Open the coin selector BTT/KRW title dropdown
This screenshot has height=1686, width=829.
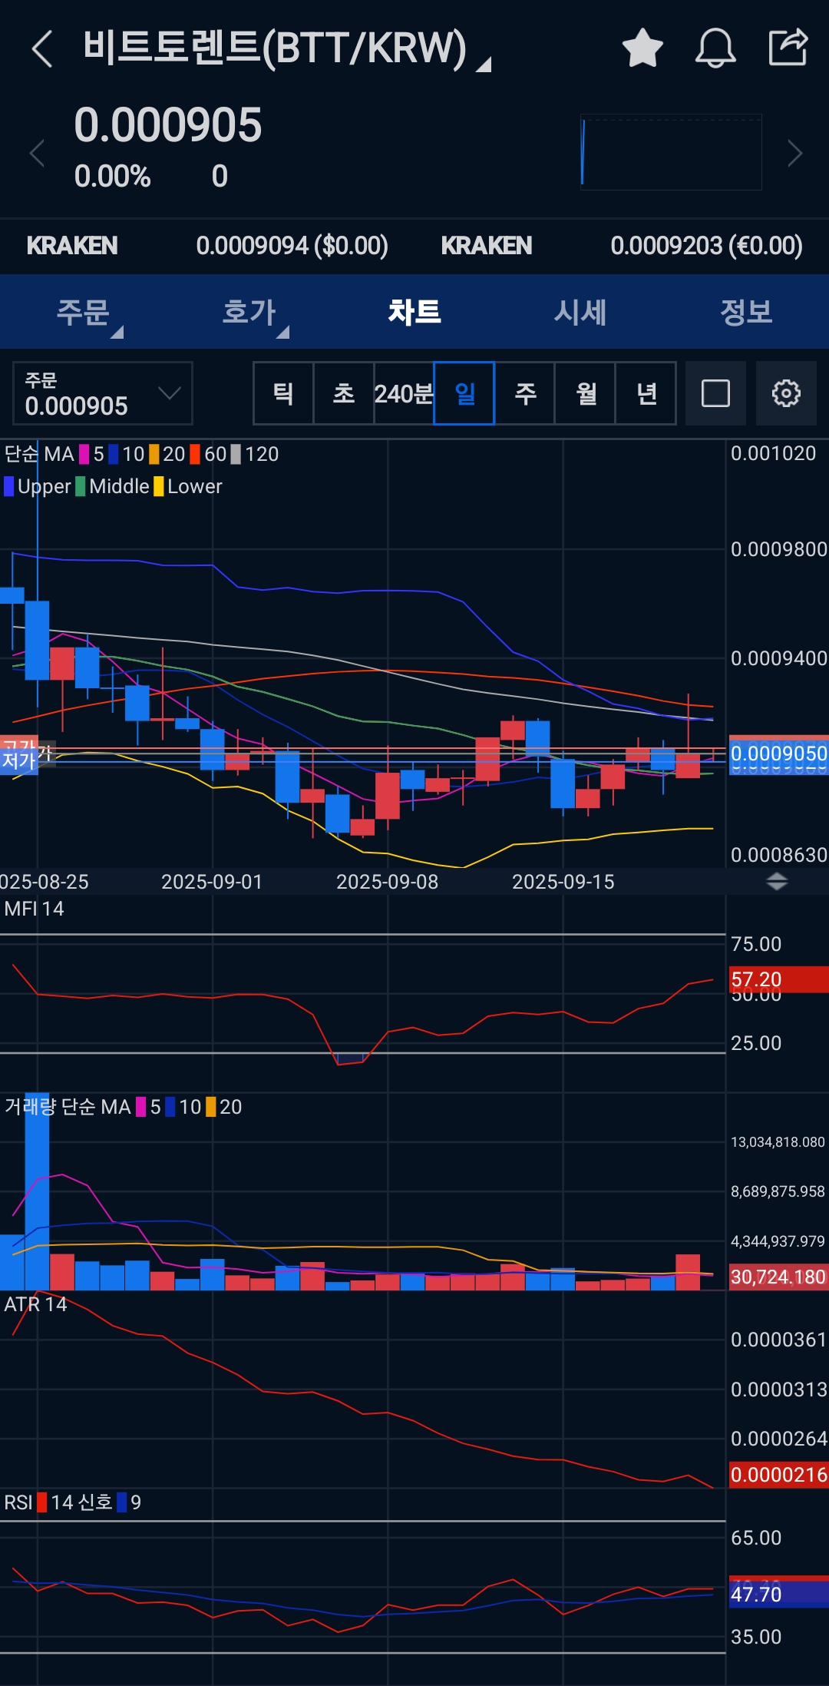(286, 49)
